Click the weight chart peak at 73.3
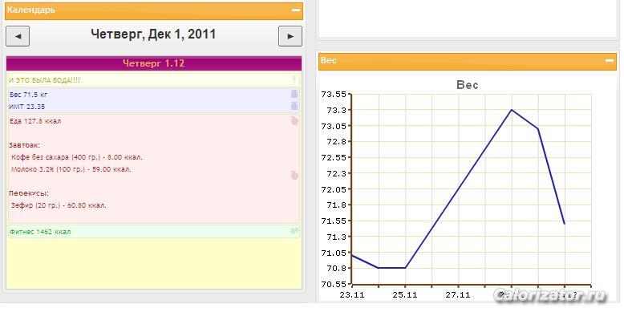 [x=512, y=110]
